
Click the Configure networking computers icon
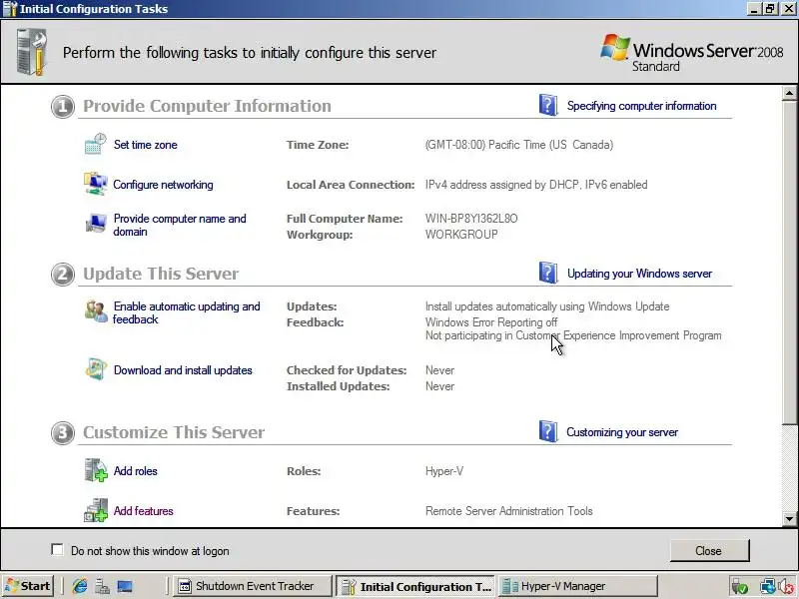[95, 184]
